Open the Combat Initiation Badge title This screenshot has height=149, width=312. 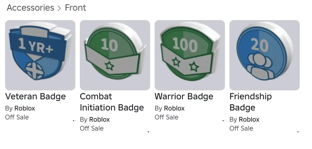[112, 102]
